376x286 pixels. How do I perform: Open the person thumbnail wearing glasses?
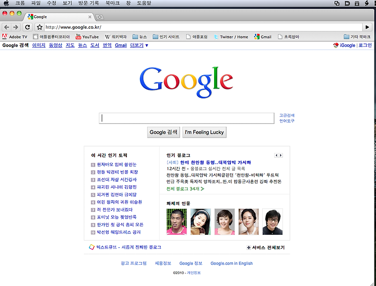tap(273, 222)
